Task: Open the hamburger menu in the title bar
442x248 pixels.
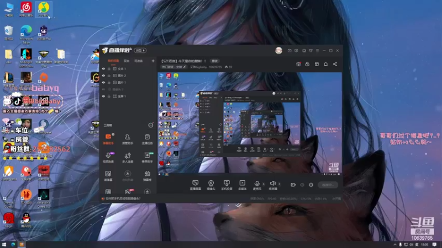Action: [317, 51]
